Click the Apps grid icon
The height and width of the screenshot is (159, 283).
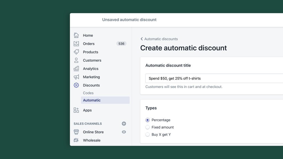point(76,110)
